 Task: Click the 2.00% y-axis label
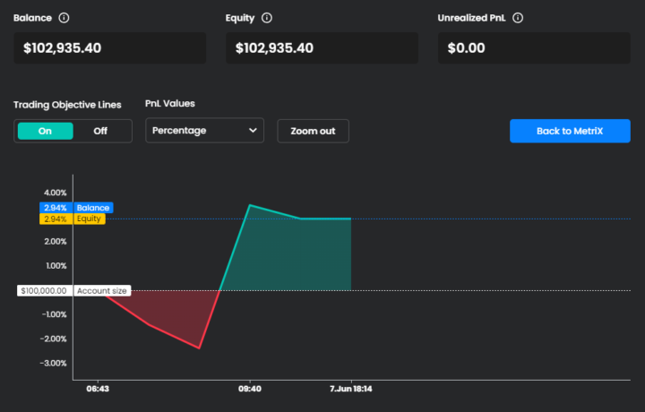coord(56,242)
